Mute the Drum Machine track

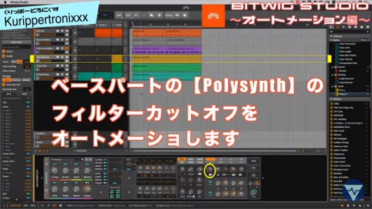pos(67,40)
